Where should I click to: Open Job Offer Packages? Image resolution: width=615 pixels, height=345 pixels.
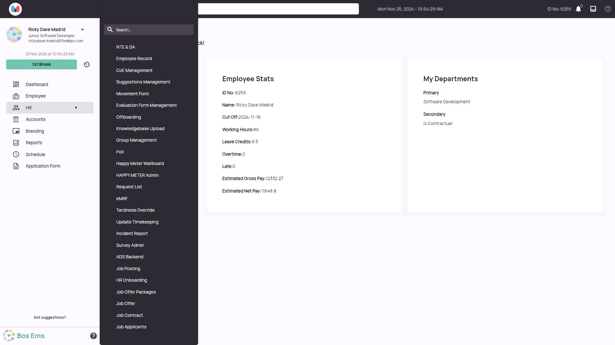pyautogui.click(x=136, y=292)
